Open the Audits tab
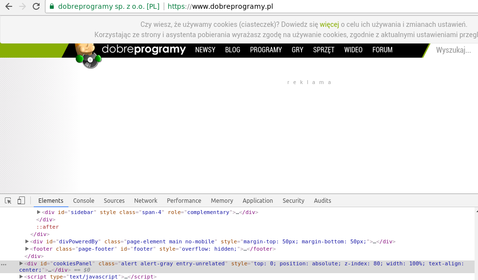The image size is (478, 280). click(x=323, y=200)
